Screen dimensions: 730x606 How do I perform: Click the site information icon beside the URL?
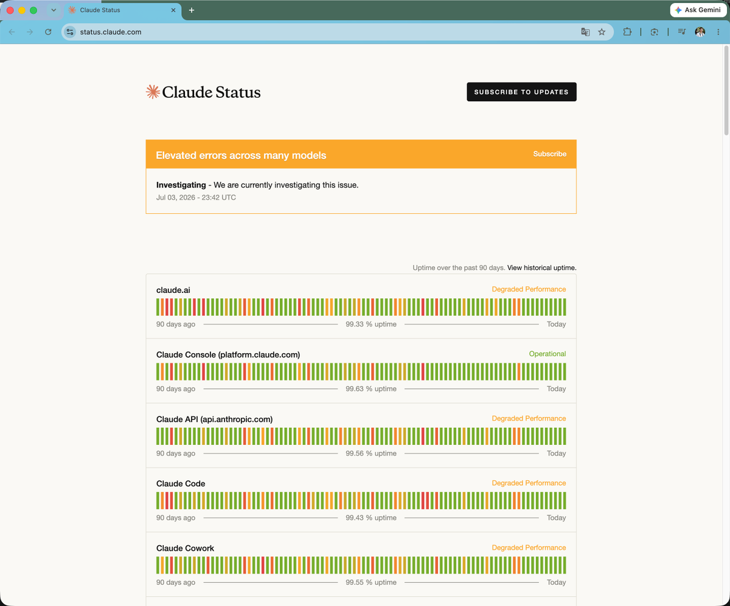[x=70, y=32]
